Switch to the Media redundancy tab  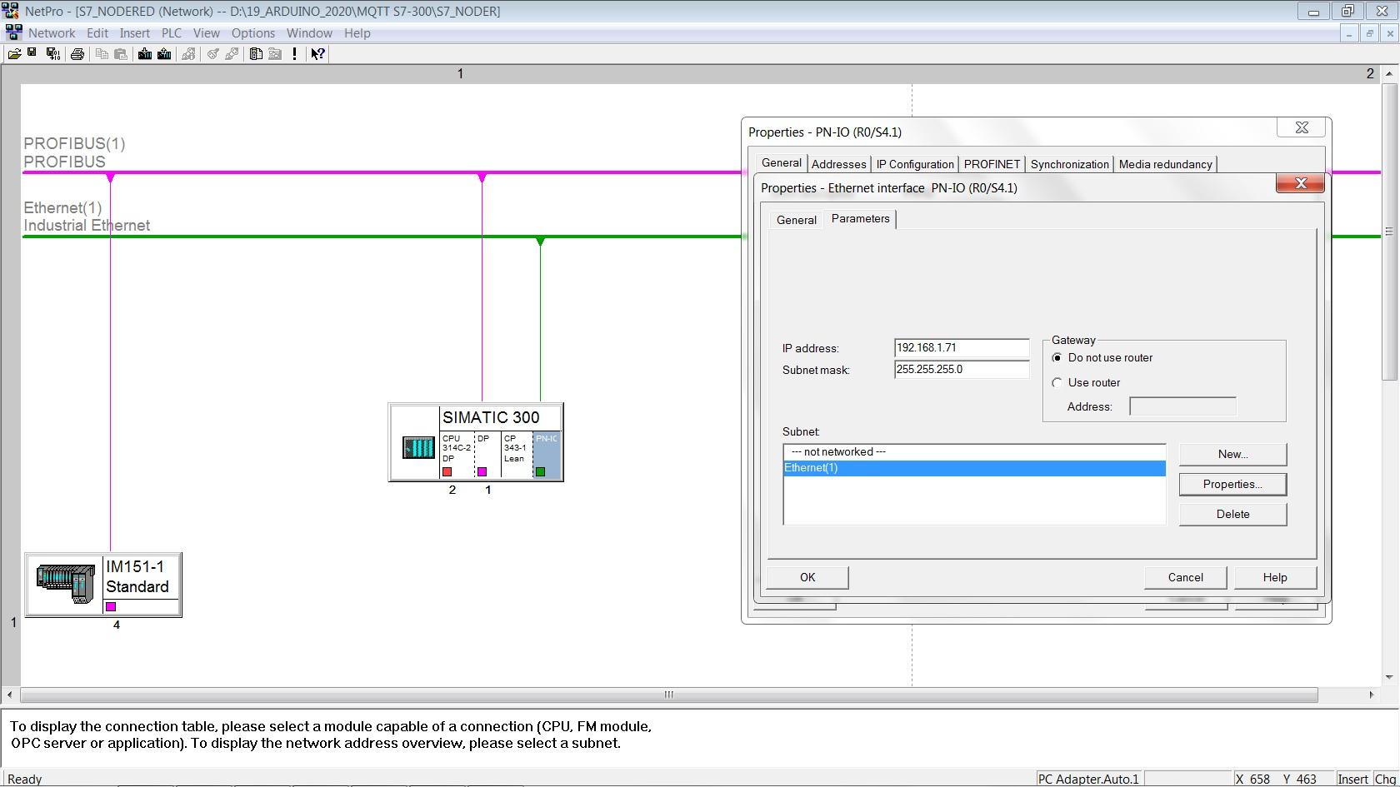[1166, 165]
